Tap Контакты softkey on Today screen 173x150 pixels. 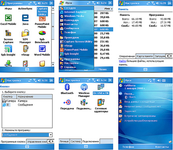click(162, 147)
